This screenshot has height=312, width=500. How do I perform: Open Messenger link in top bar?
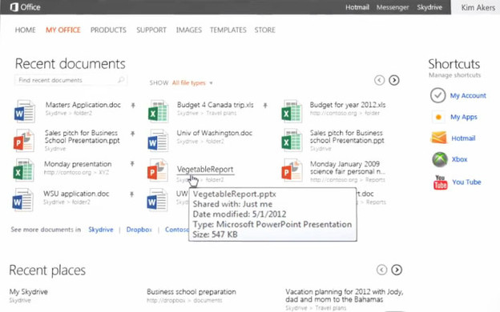pos(393,7)
